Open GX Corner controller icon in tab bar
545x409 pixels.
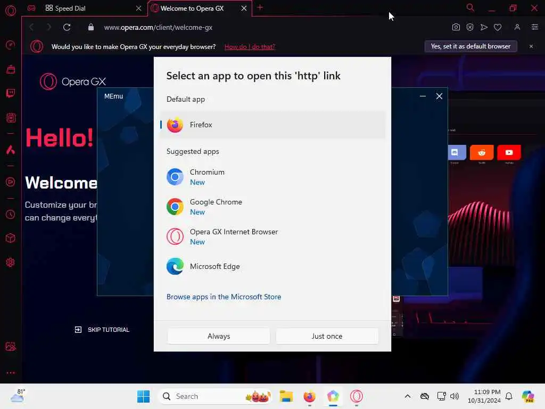pyautogui.click(x=31, y=9)
